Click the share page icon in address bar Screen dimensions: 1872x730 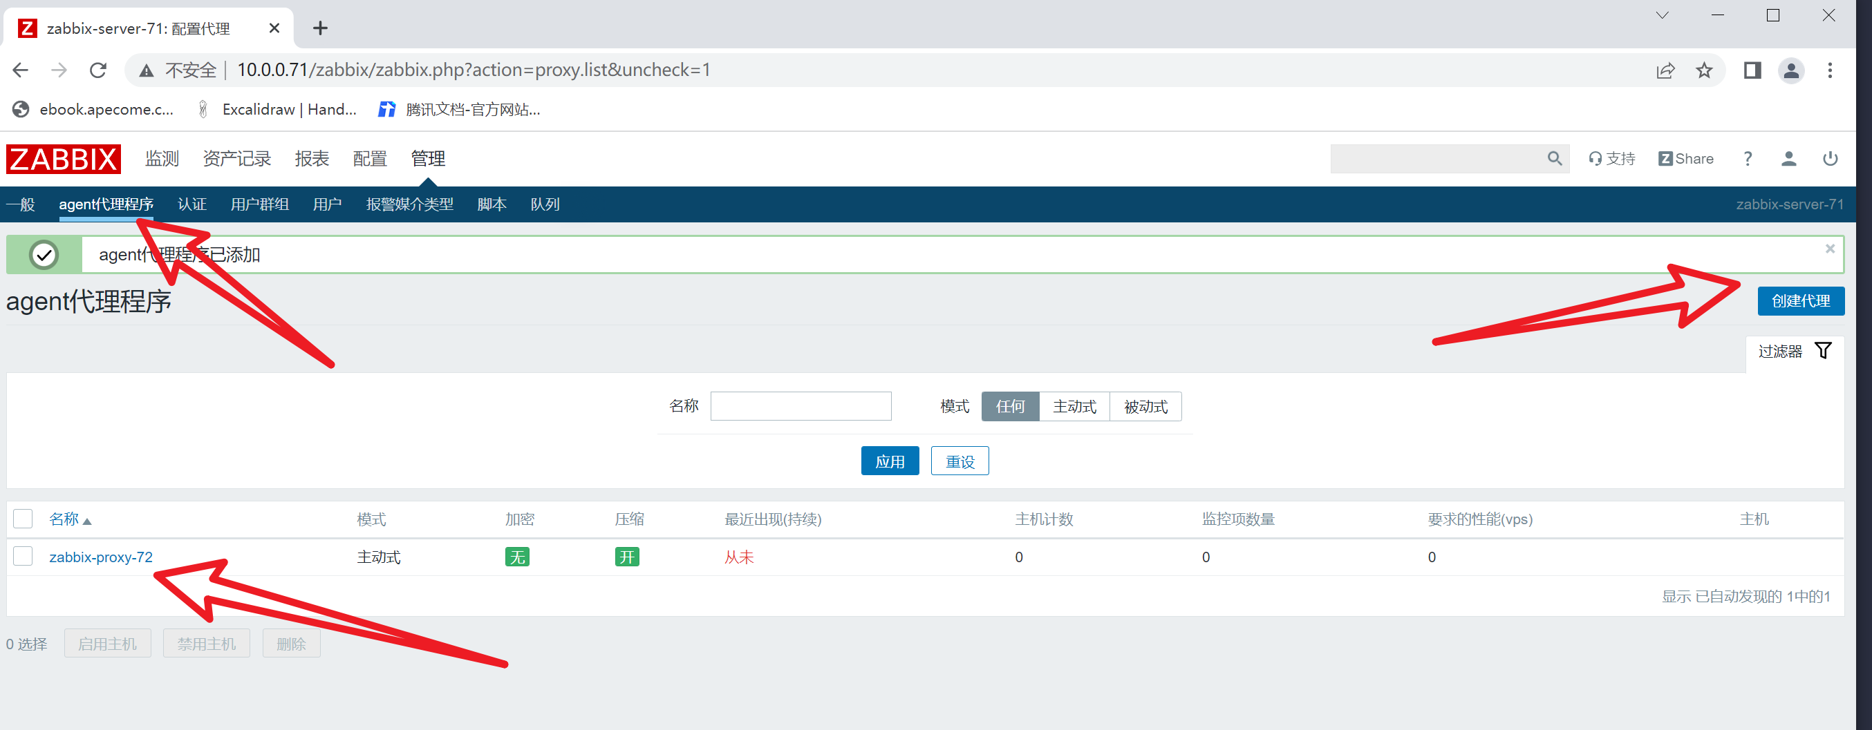tap(1665, 70)
